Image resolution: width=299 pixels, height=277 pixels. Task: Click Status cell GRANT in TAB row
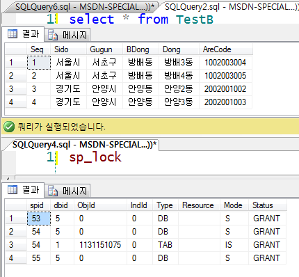point(267,245)
